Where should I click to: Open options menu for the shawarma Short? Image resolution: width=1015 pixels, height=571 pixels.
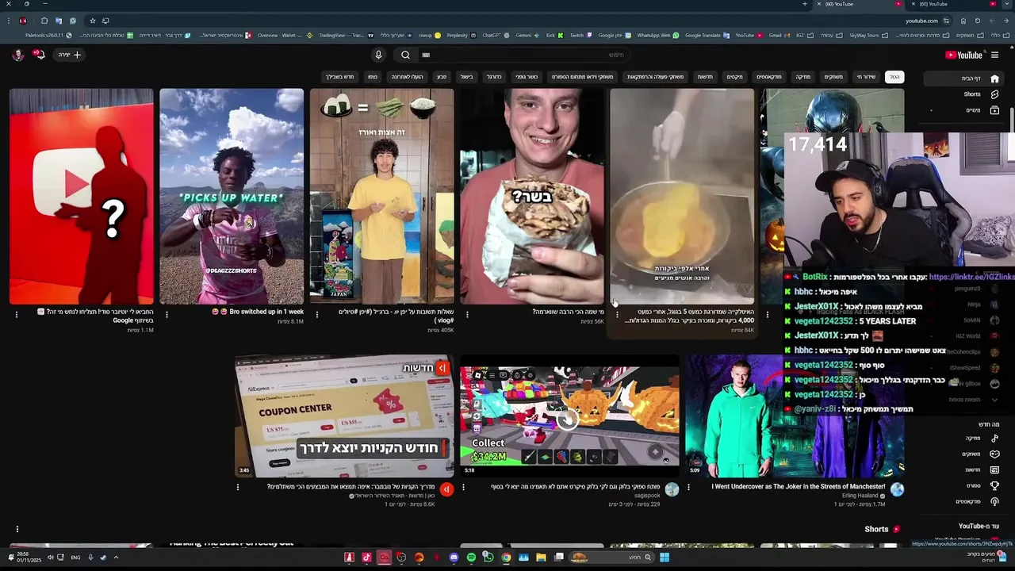467,314
